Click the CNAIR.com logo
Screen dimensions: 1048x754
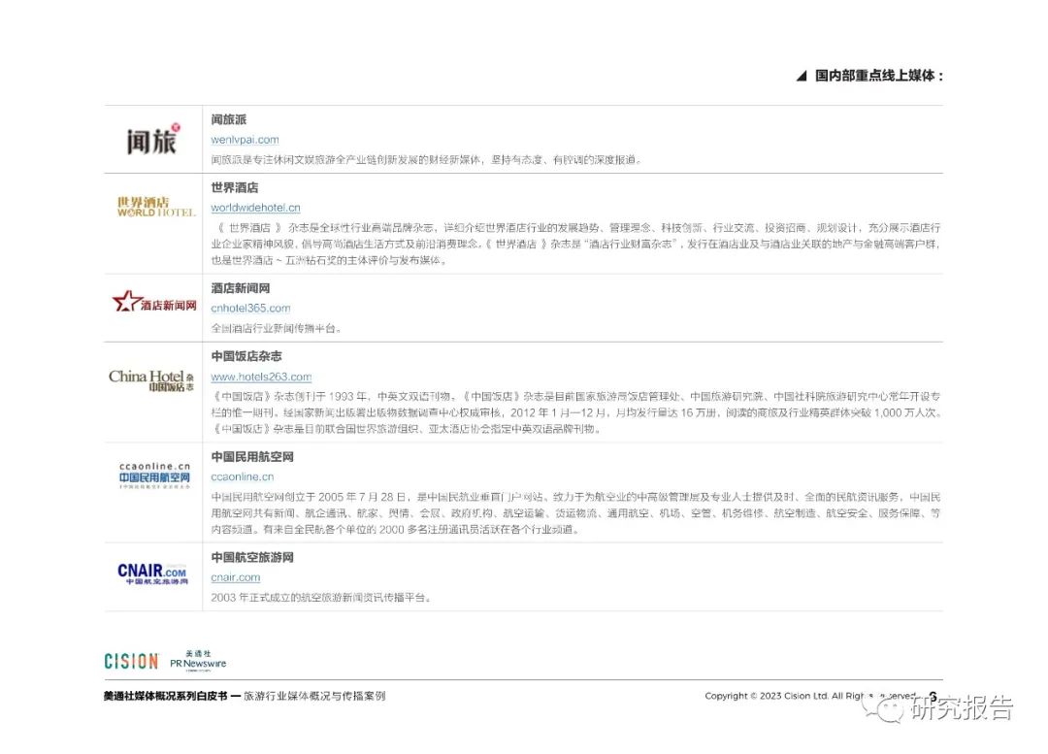[x=152, y=574]
